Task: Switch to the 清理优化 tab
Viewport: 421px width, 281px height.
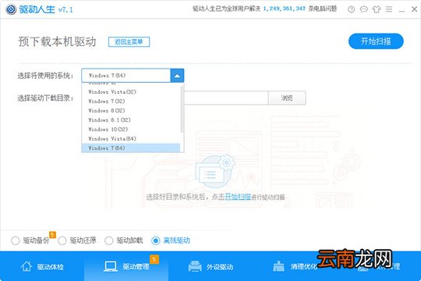Action: 295,266
